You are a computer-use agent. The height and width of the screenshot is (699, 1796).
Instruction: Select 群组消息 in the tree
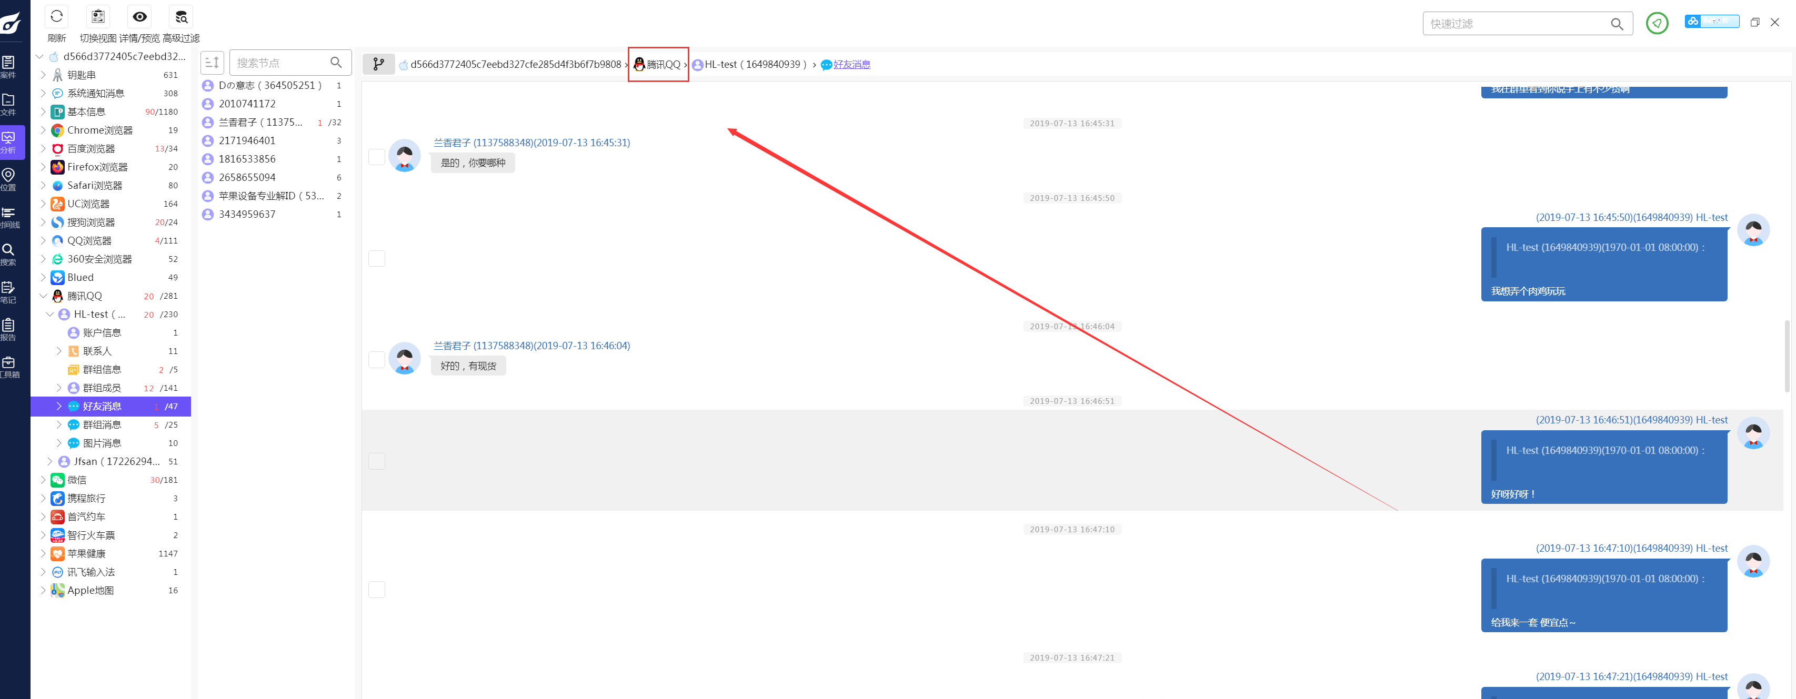coord(102,424)
